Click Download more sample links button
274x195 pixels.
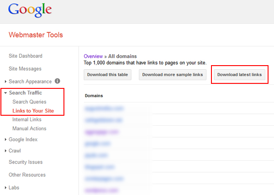click(173, 75)
